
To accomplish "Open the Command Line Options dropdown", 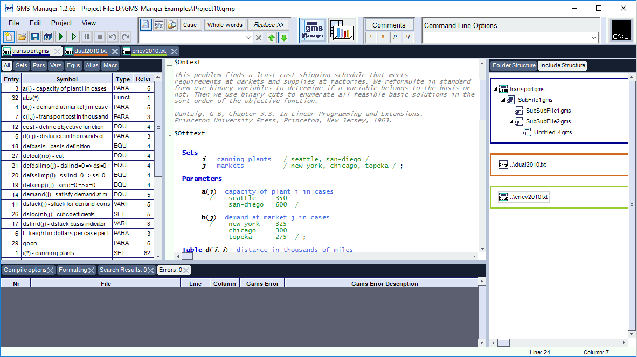I will pyautogui.click(x=594, y=38).
